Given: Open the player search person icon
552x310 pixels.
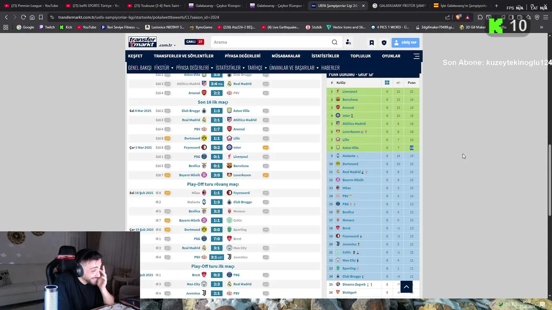Looking at the screenshot, I should tap(348, 42).
